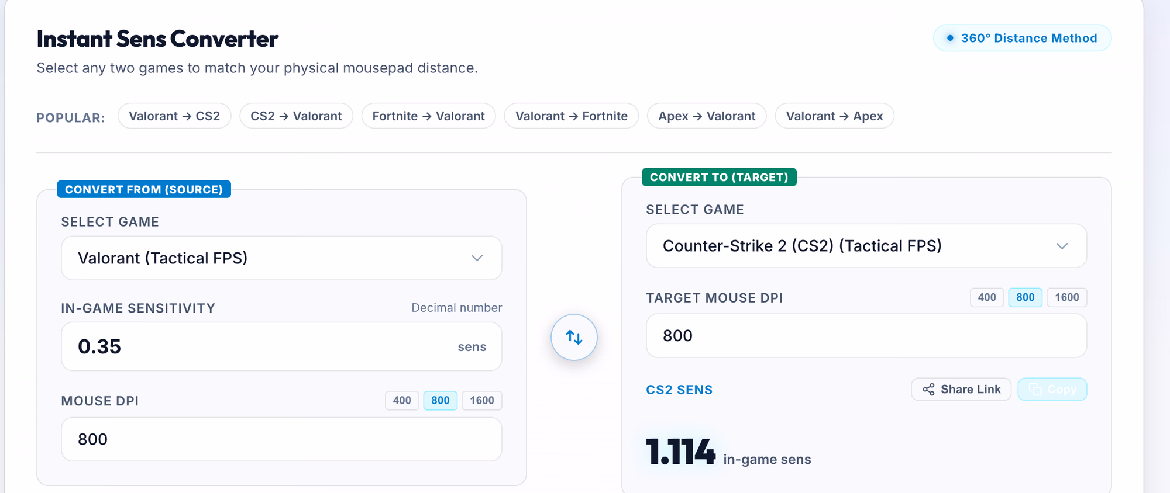Screen dimensions: 1170x493
Task: Open the target game dropdown showing Counter-Strike 2
Action: (x=866, y=246)
